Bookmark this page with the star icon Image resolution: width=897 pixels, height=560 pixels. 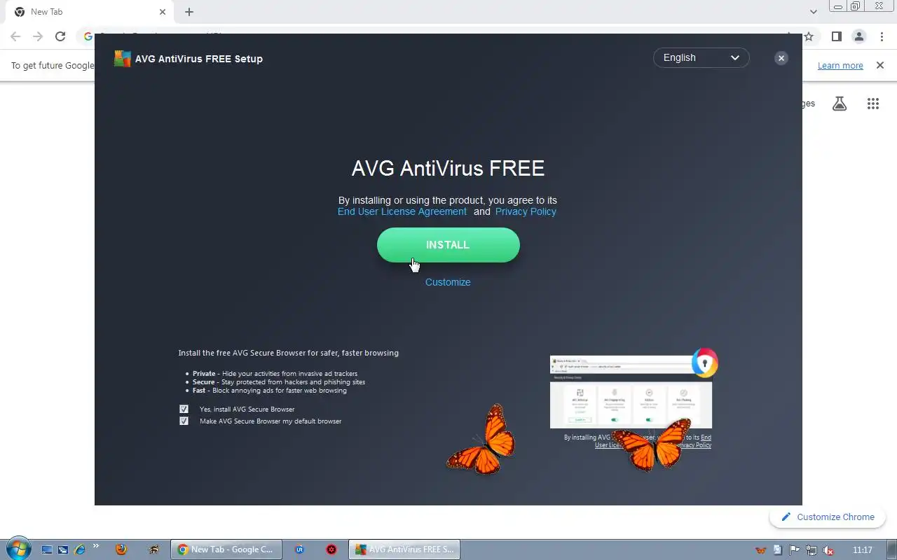tap(809, 36)
